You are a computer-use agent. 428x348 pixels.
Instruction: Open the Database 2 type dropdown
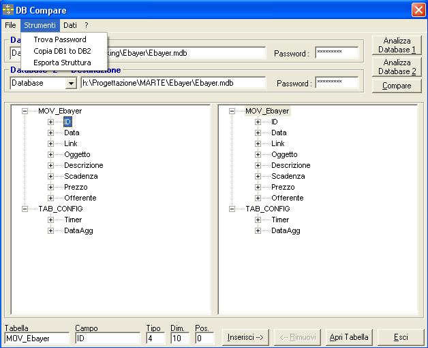(x=71, y=83)
